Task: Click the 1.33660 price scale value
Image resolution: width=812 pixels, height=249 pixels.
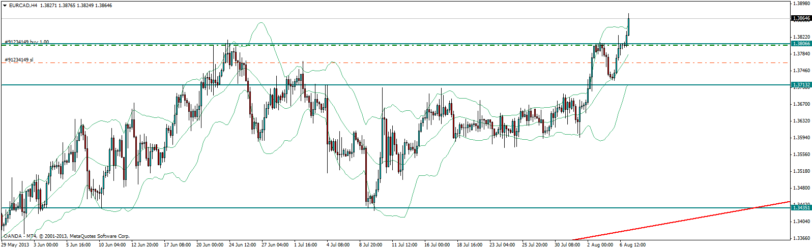Action: click(x=801, y=238)
